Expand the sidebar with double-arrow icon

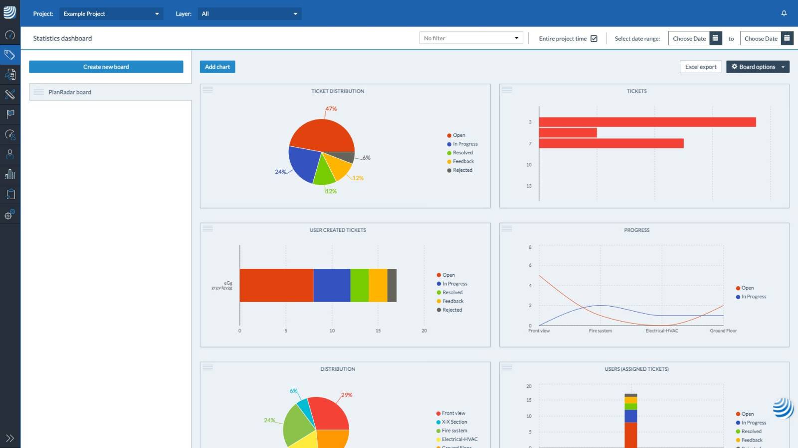(x=10, y=438)
